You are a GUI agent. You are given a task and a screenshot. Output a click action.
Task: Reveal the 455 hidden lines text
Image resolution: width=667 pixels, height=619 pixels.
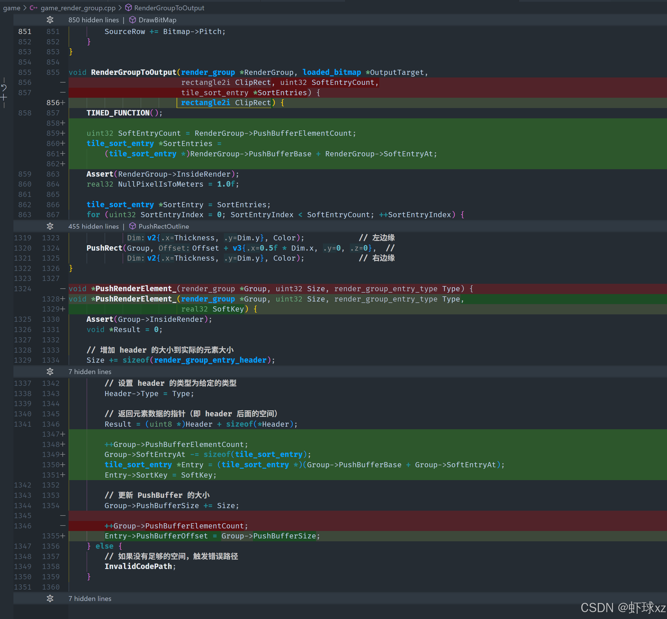click(x=93, y=226)
